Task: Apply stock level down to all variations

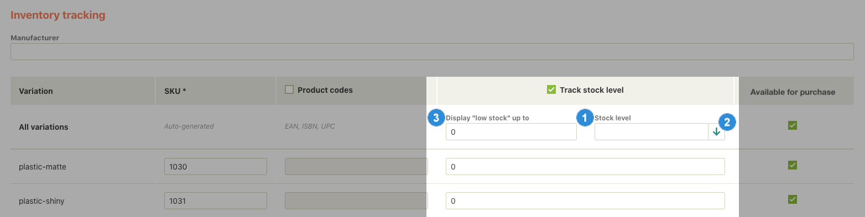Action: (x=716, y=132)
